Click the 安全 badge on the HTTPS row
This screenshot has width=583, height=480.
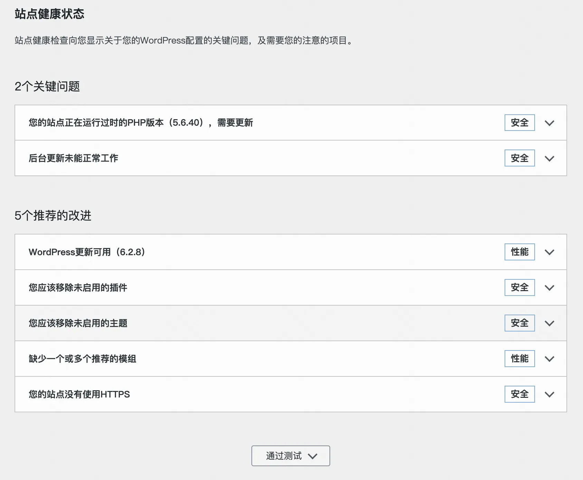pos(519,394)
